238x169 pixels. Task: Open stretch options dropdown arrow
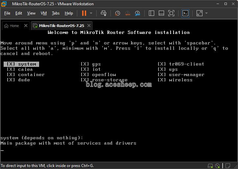[206, 13]
